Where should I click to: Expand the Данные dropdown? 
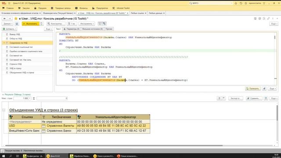tap(7, 24)
